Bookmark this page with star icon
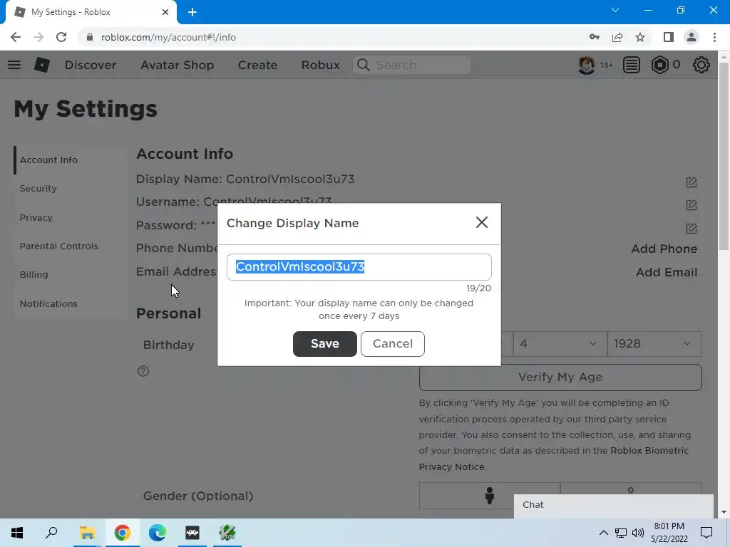 pos(640,37)
